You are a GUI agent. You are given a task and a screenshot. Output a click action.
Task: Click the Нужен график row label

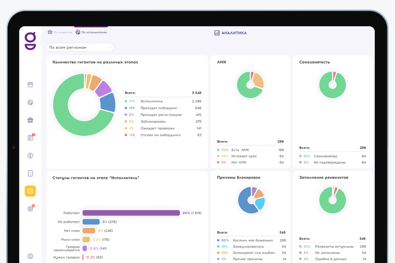tap(66, 257)
